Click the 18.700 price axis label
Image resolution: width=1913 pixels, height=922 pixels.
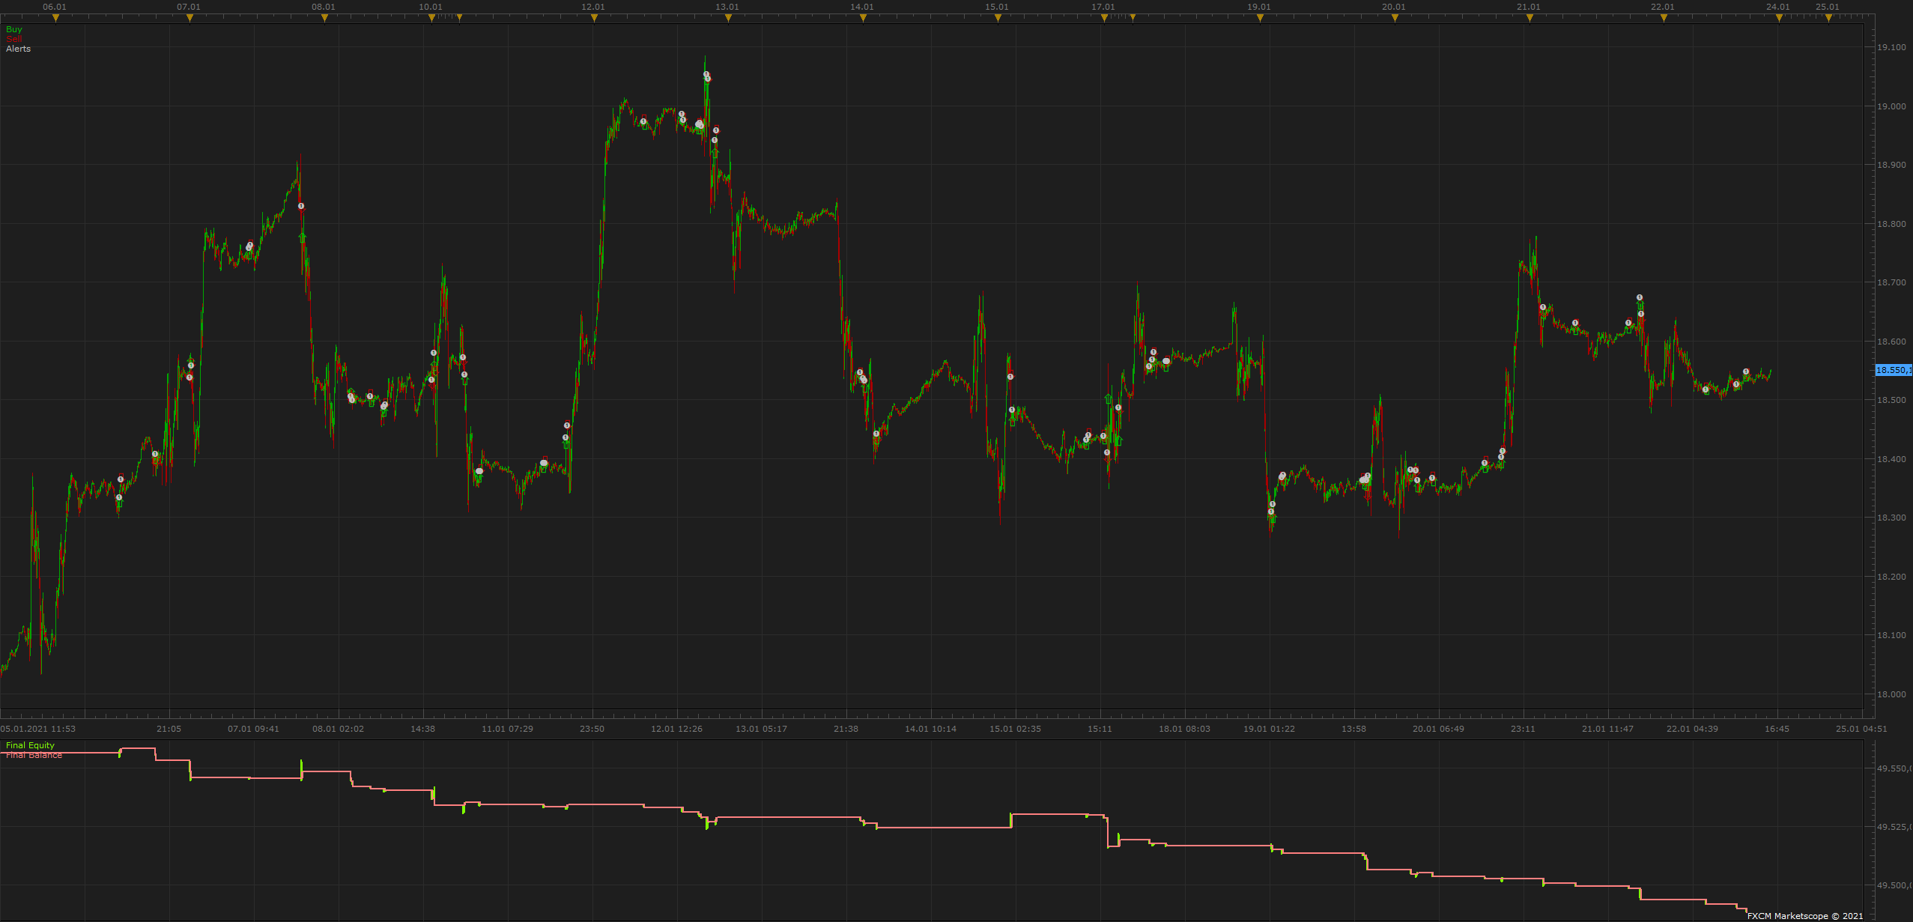click(1891, 282)
